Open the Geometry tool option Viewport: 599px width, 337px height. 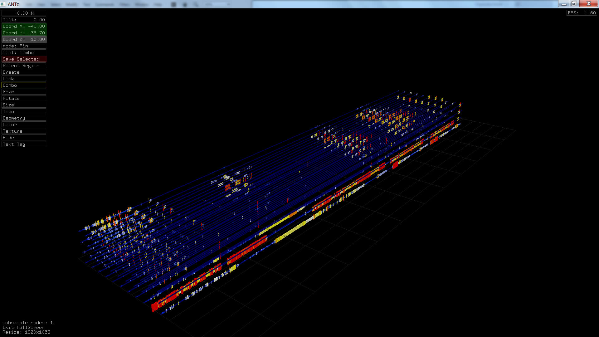(24, 118)
